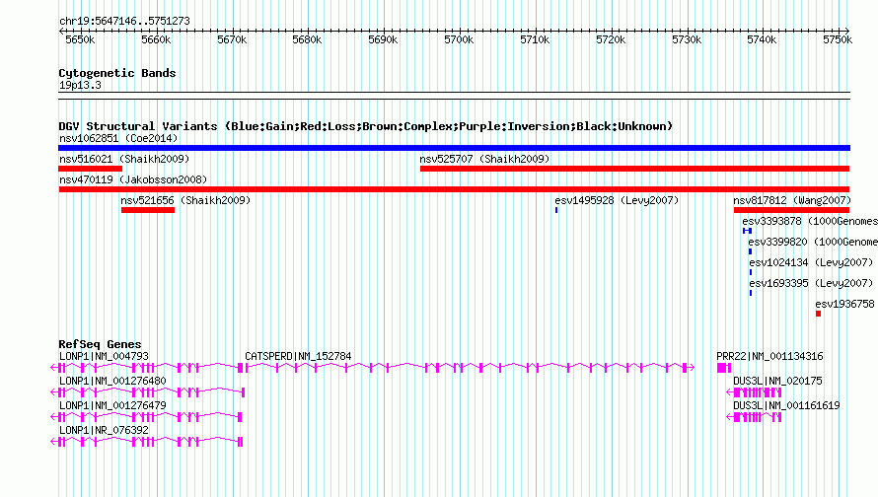Click the LONP1 NR_076392 transcript glyph
The image size is (878, 497).
click(x=147, y=441)
